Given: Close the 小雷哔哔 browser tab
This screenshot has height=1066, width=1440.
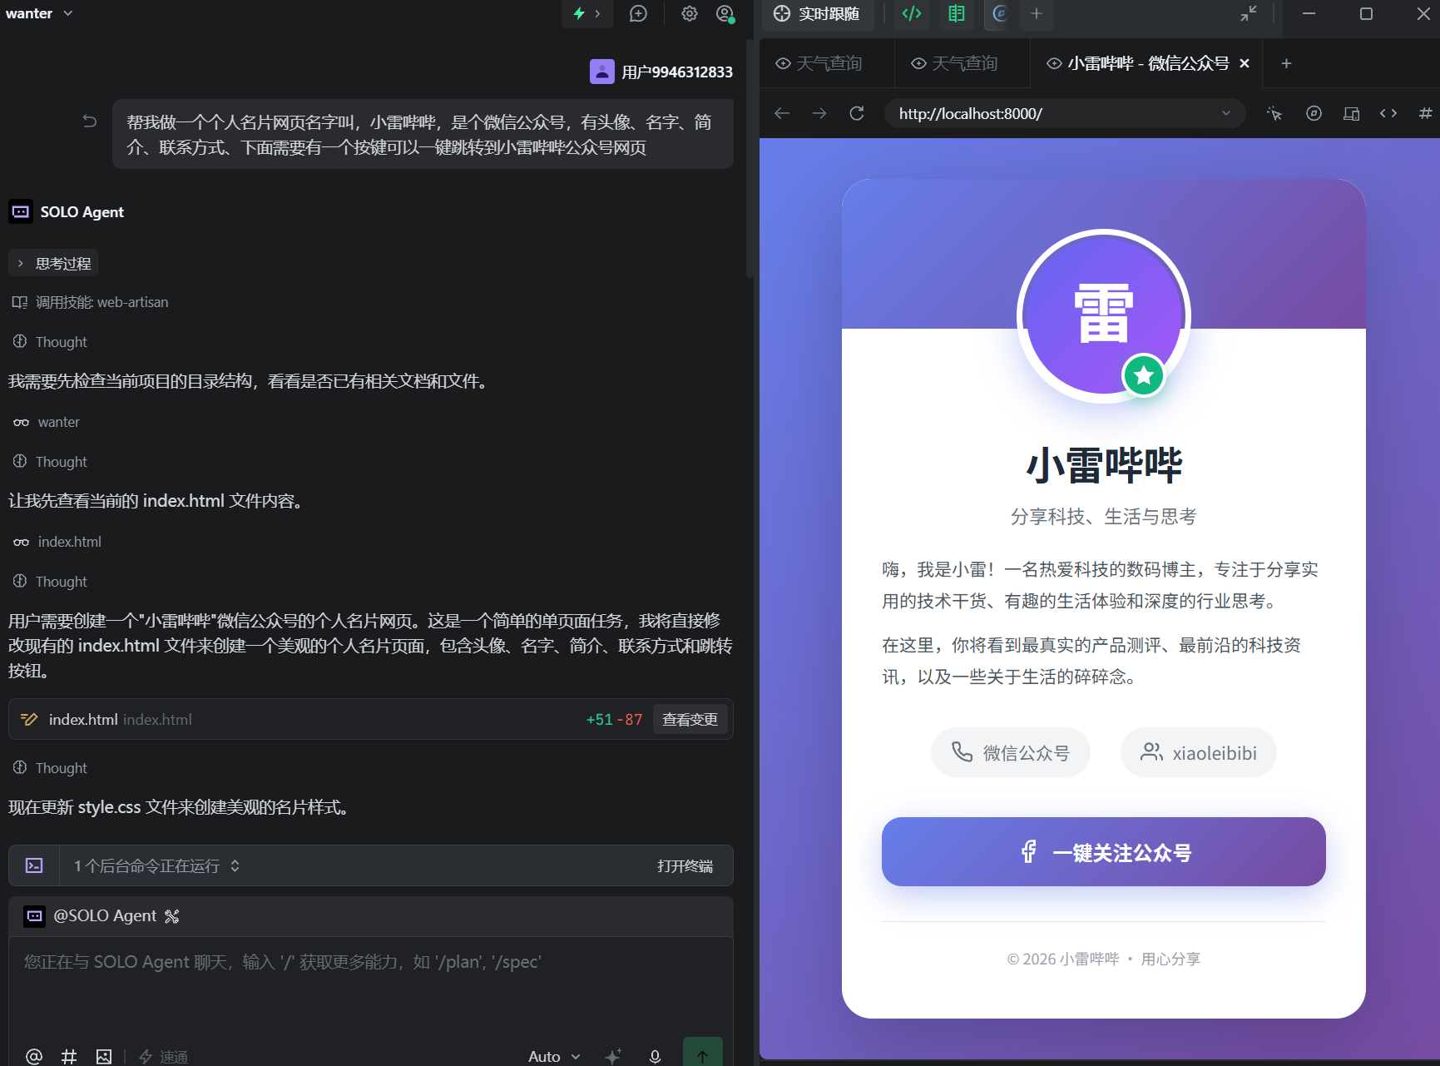Looking at the screenshot, I should pyautogui.click(x=1245, y=63).
